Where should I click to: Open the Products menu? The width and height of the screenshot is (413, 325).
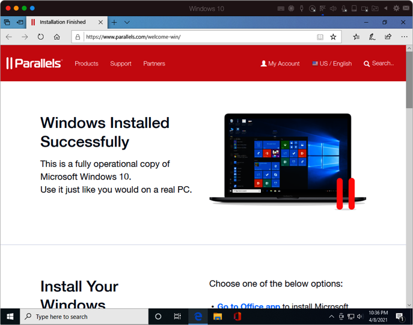pos(87,64)
